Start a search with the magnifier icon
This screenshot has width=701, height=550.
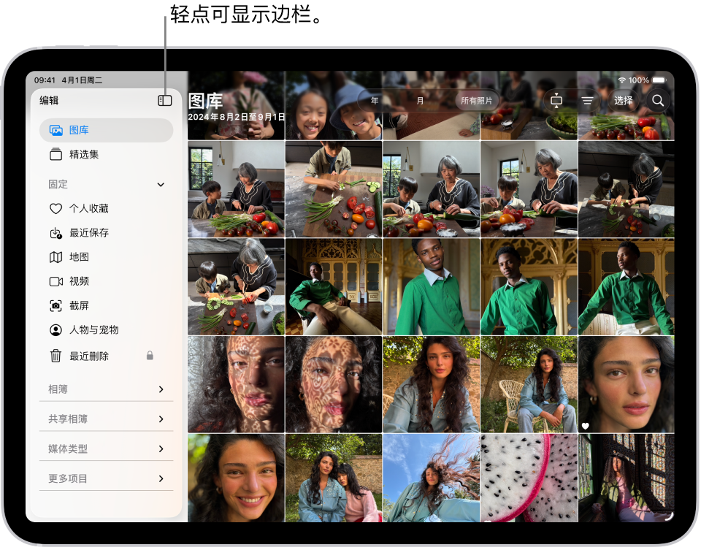[x=658, y=101]
